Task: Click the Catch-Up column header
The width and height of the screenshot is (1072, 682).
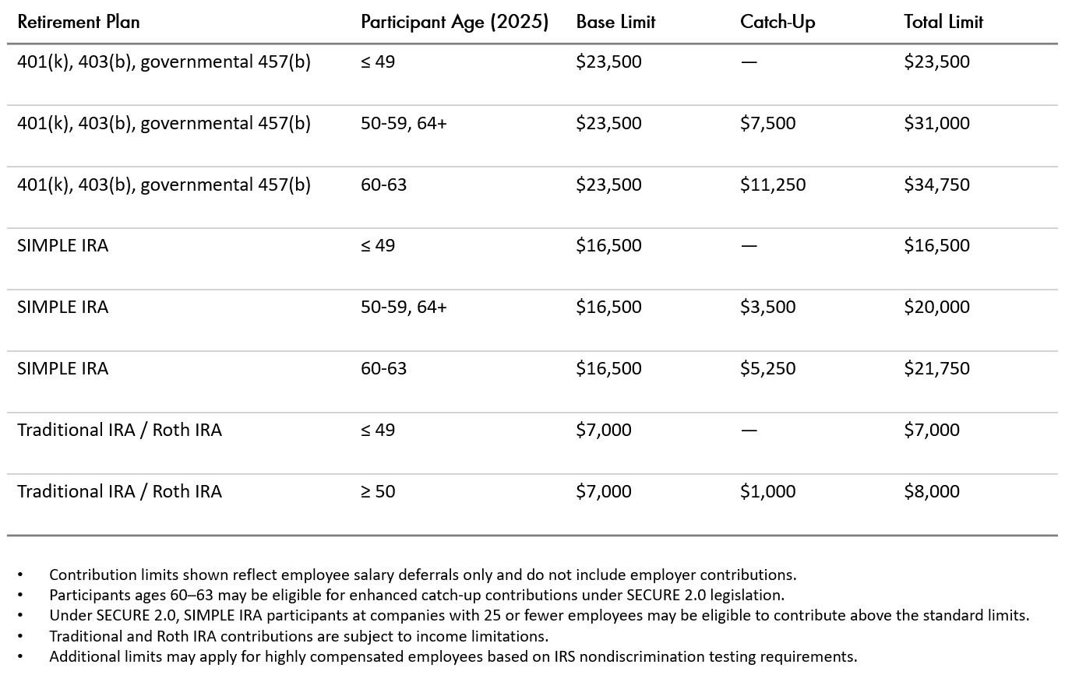Action: point(778,22)
